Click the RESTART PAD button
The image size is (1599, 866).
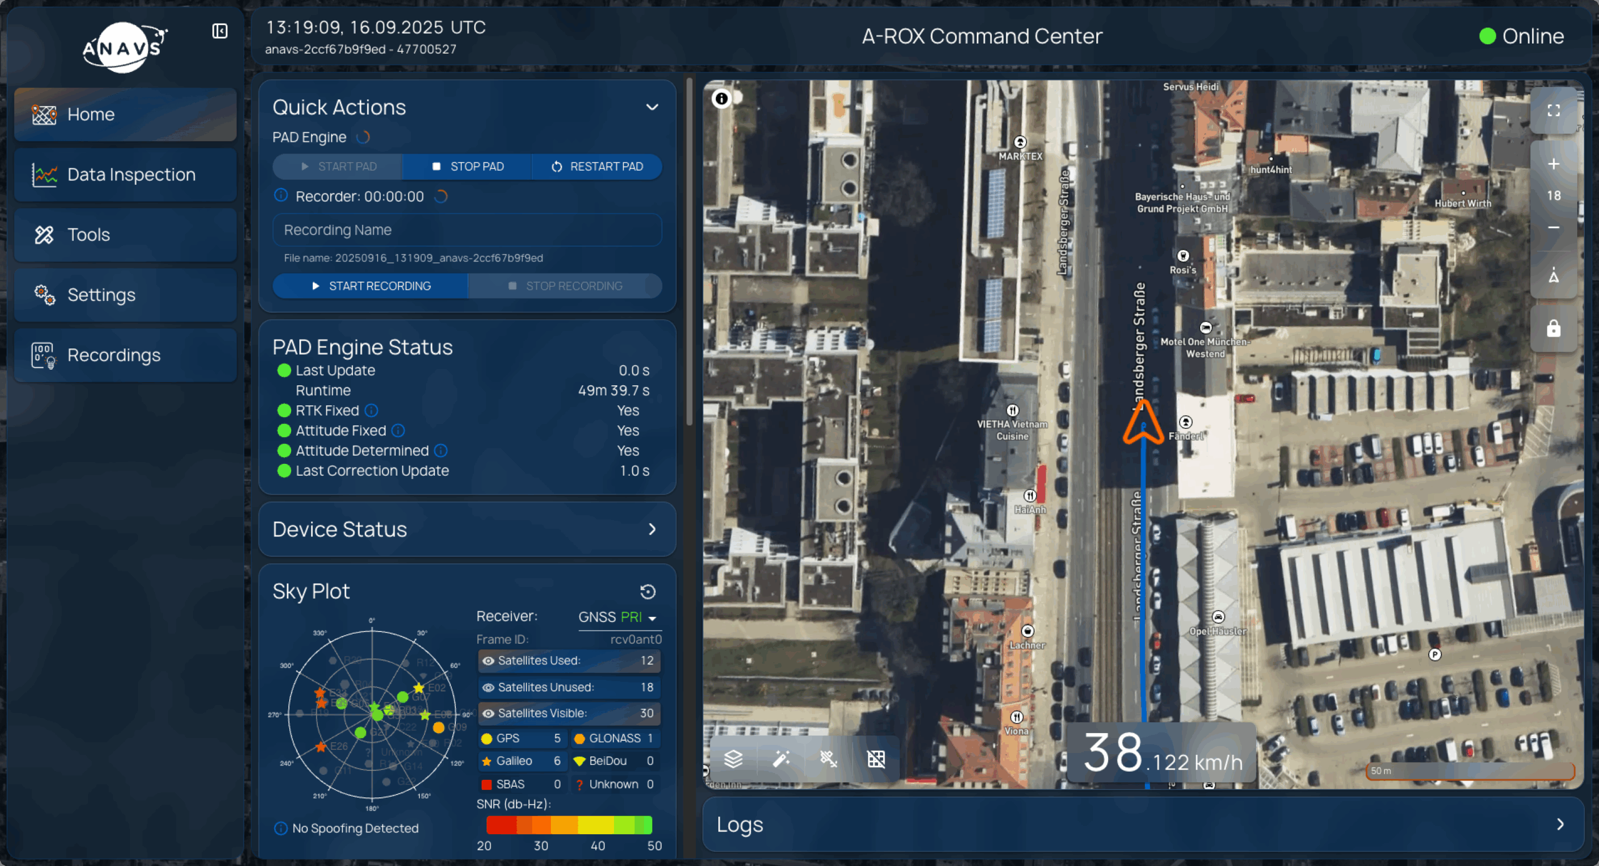coord(597,167)
